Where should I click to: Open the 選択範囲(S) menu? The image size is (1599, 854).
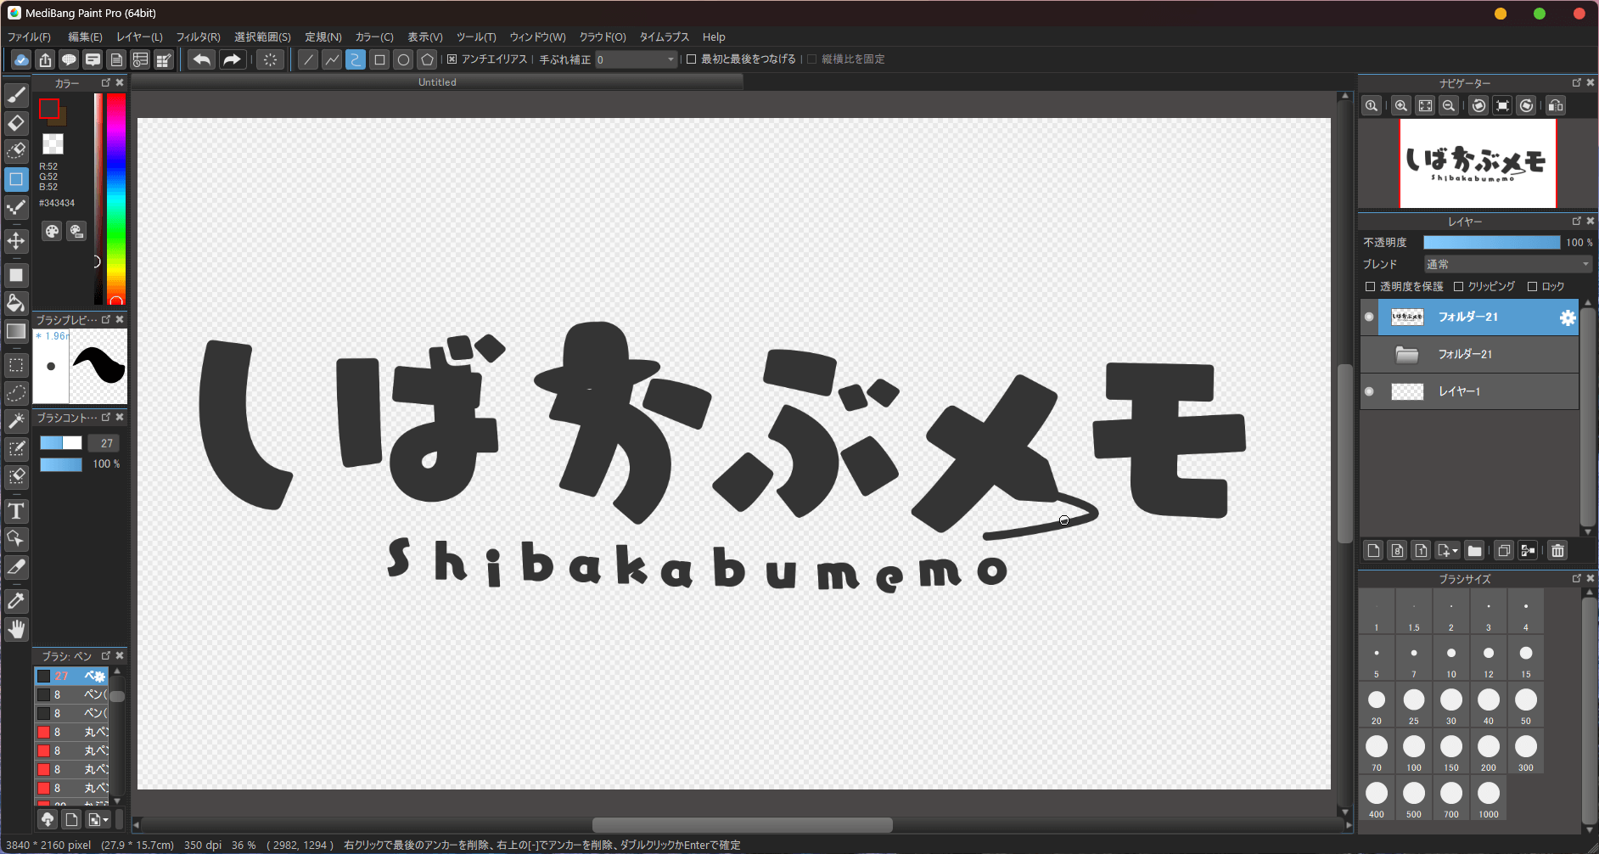(x=262, y=37)
